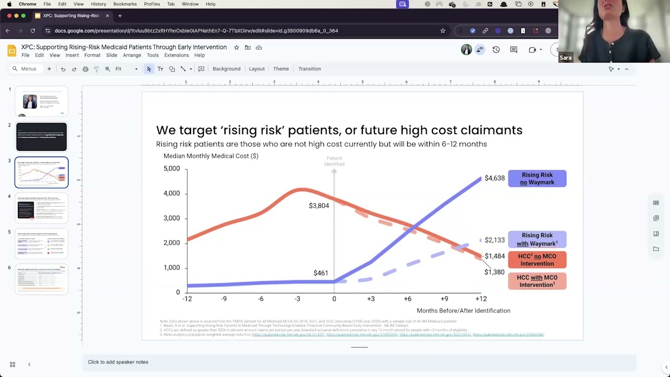Screen dimensions: 670x377
Task: Click the slide title text
Action: click(x=339, y=130)
